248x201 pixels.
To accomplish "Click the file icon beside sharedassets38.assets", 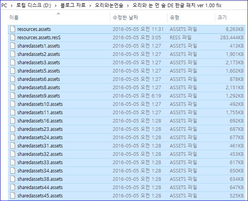I will pos(13,179).
